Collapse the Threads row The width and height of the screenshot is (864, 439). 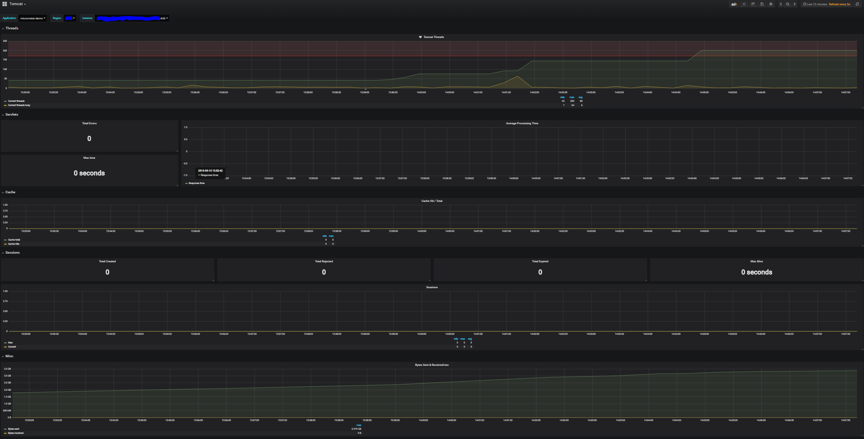click(12, 28)
